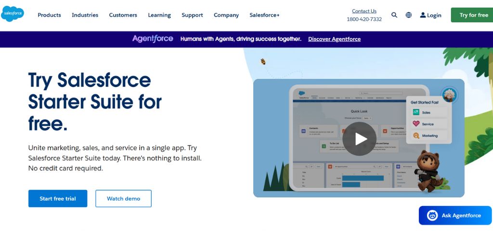Click phone number 1800-420-7332

point(364,19)
